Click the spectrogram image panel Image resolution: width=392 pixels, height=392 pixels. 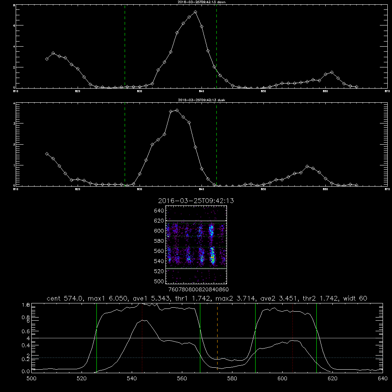(x=196, y=245)
